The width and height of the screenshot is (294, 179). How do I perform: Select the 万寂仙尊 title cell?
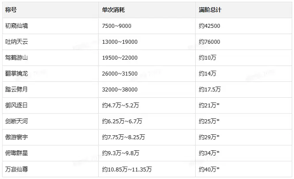[50, 169]
